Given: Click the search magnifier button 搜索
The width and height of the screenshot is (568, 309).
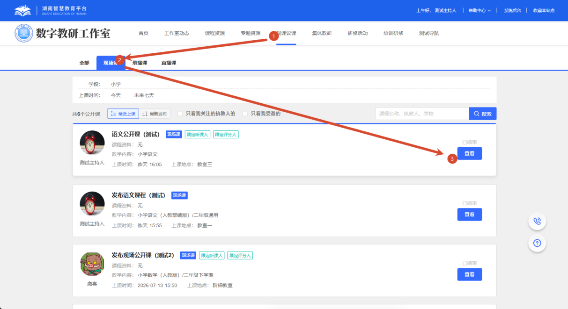Looking at the screenshot, I should pos(483,114).
